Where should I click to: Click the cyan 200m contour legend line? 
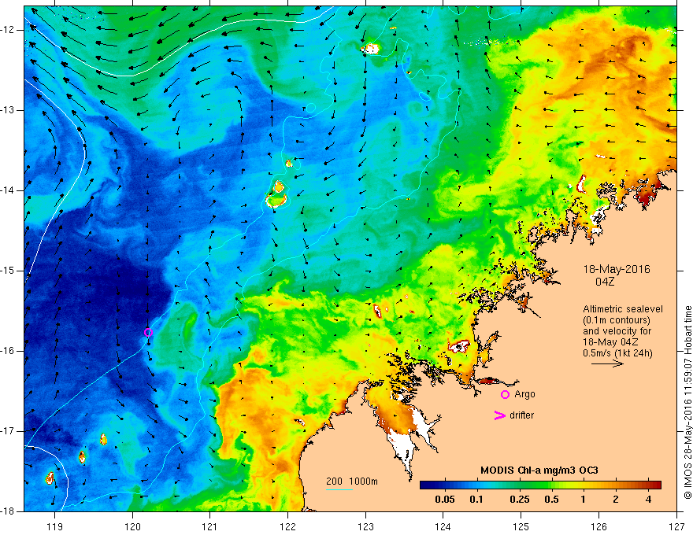pyautogui.click(x=339, y=489)
